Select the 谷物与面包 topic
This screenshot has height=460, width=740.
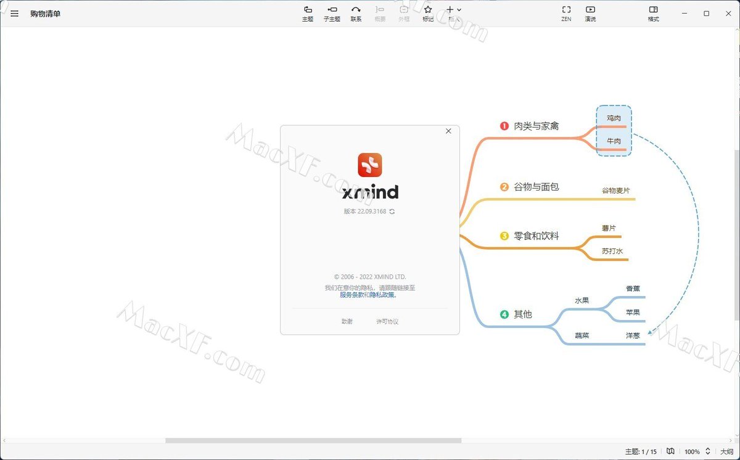pyautogui.click(x=536, y=187)
